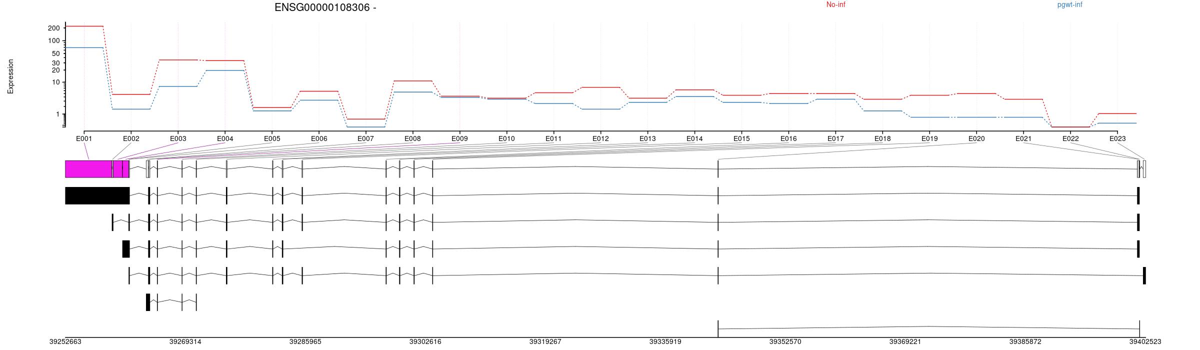Click genomic coordinate 39302616
The image size is (1200, 350).
tap(425, 342)
